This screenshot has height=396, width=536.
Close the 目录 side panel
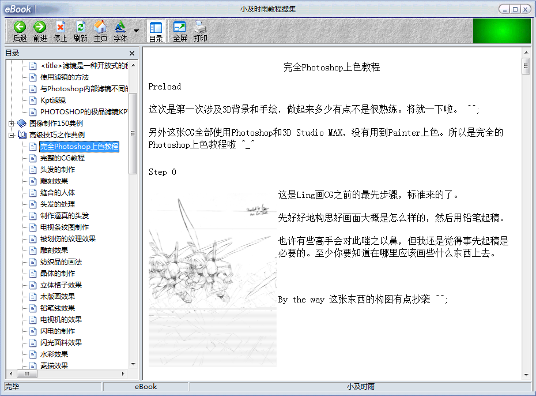[x=132, y=53]
